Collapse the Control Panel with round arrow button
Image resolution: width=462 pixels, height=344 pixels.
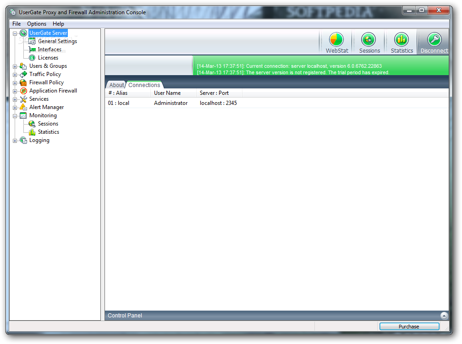point(444,316)
